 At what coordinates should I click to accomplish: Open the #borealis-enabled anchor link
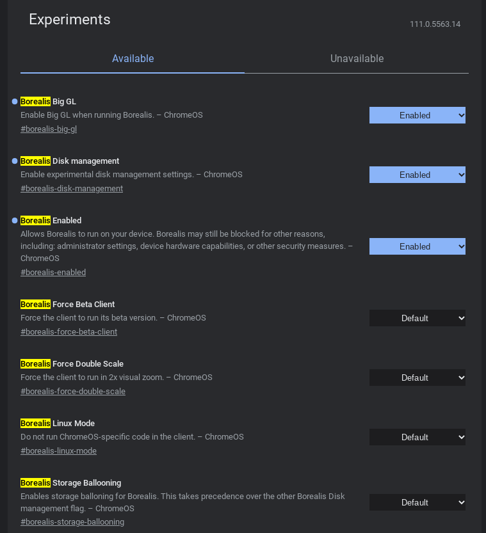tap(53, 273)
